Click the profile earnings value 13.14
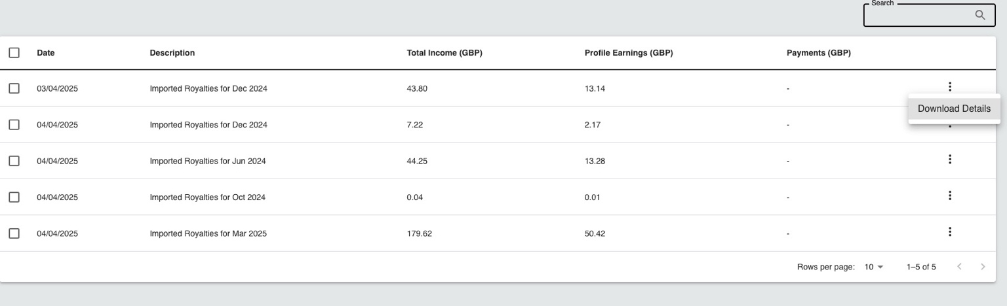This screenshot has height=306, width=1007. [595, 89]
